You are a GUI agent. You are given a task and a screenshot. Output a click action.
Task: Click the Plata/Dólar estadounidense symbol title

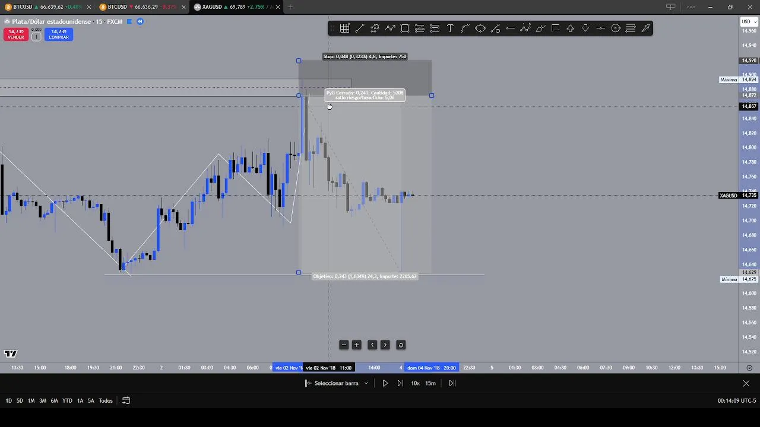(52, 21)
